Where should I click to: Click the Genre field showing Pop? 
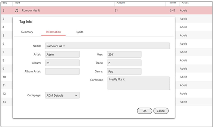coord(124,71)
